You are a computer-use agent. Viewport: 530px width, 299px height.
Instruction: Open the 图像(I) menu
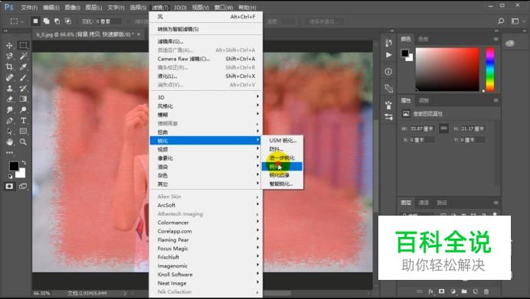pos(72,7)
